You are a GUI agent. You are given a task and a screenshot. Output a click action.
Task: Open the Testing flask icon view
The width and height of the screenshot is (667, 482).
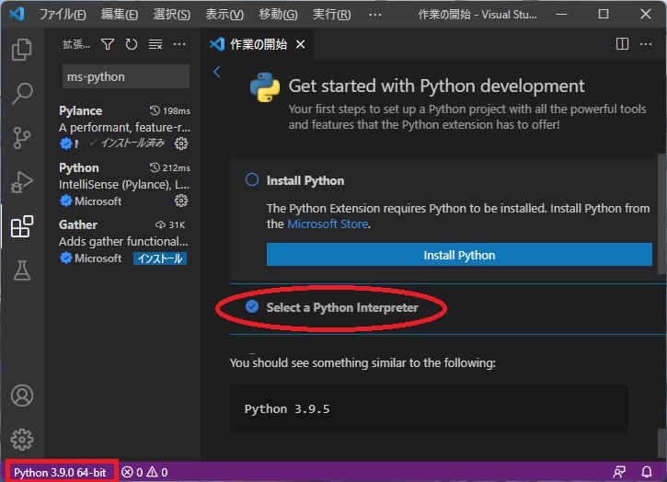pyautogui.click(x=21, y=270)
